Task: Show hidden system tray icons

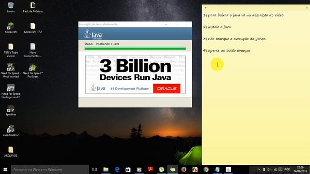Action: point(258,170)
